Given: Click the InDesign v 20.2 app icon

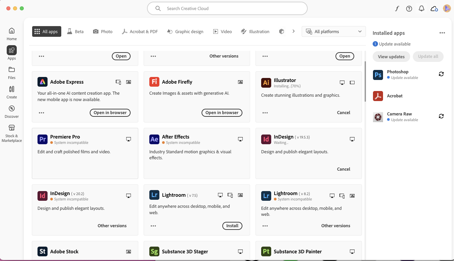Looking at the screenshot, I should coord(43,196).
